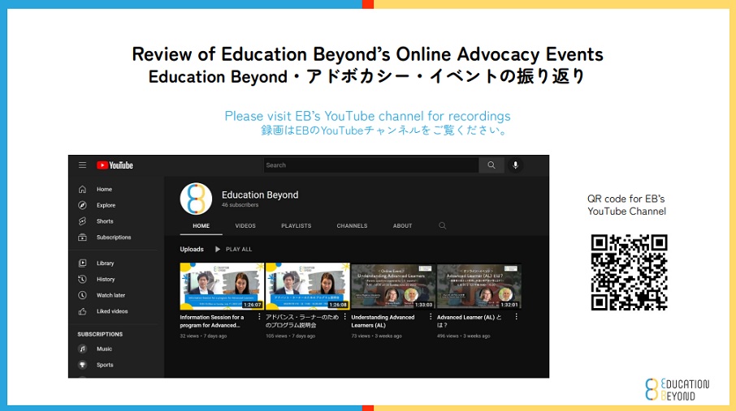The height and width of the screenshot is (411, 736).
Task: Click the search magnifier button
Action: coord(491,165)
